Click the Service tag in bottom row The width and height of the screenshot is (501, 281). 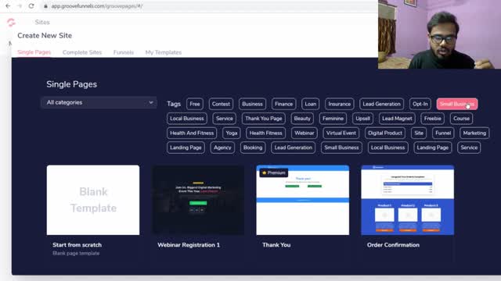coord(469,148)
